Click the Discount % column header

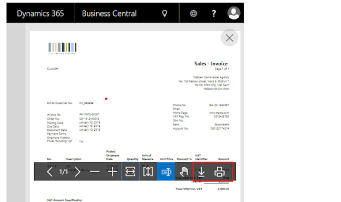184,159
